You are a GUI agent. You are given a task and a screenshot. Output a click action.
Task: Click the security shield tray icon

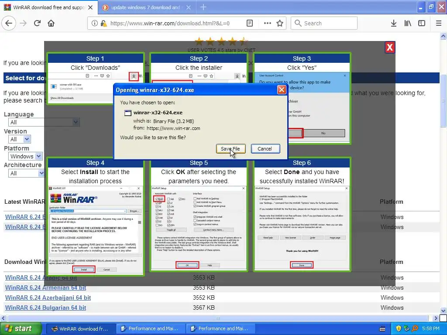tap(399, 329)
